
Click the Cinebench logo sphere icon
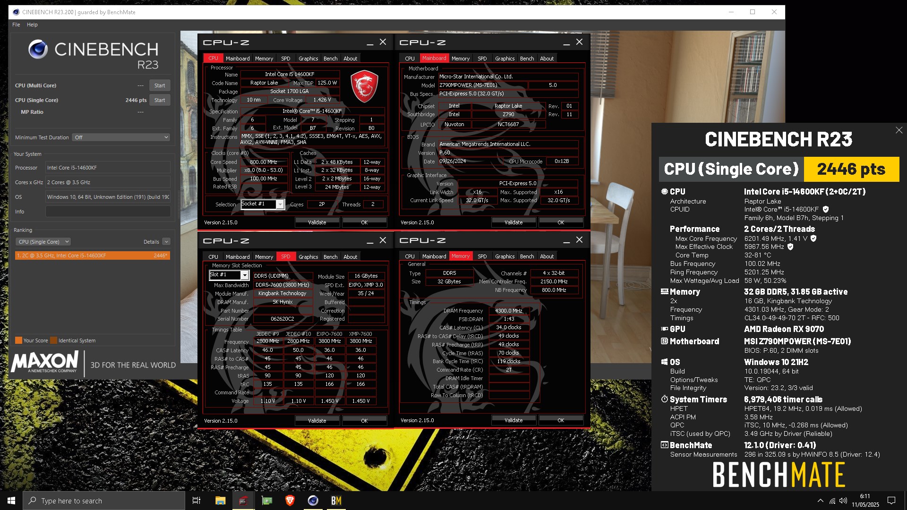point(38,49)
